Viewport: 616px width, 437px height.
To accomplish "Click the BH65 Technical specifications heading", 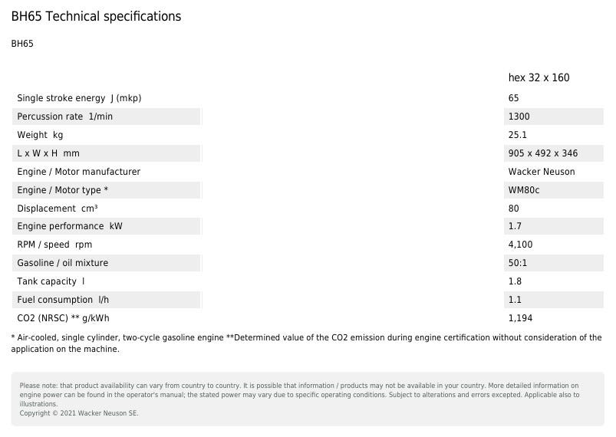I will click(x=96, y=16).
